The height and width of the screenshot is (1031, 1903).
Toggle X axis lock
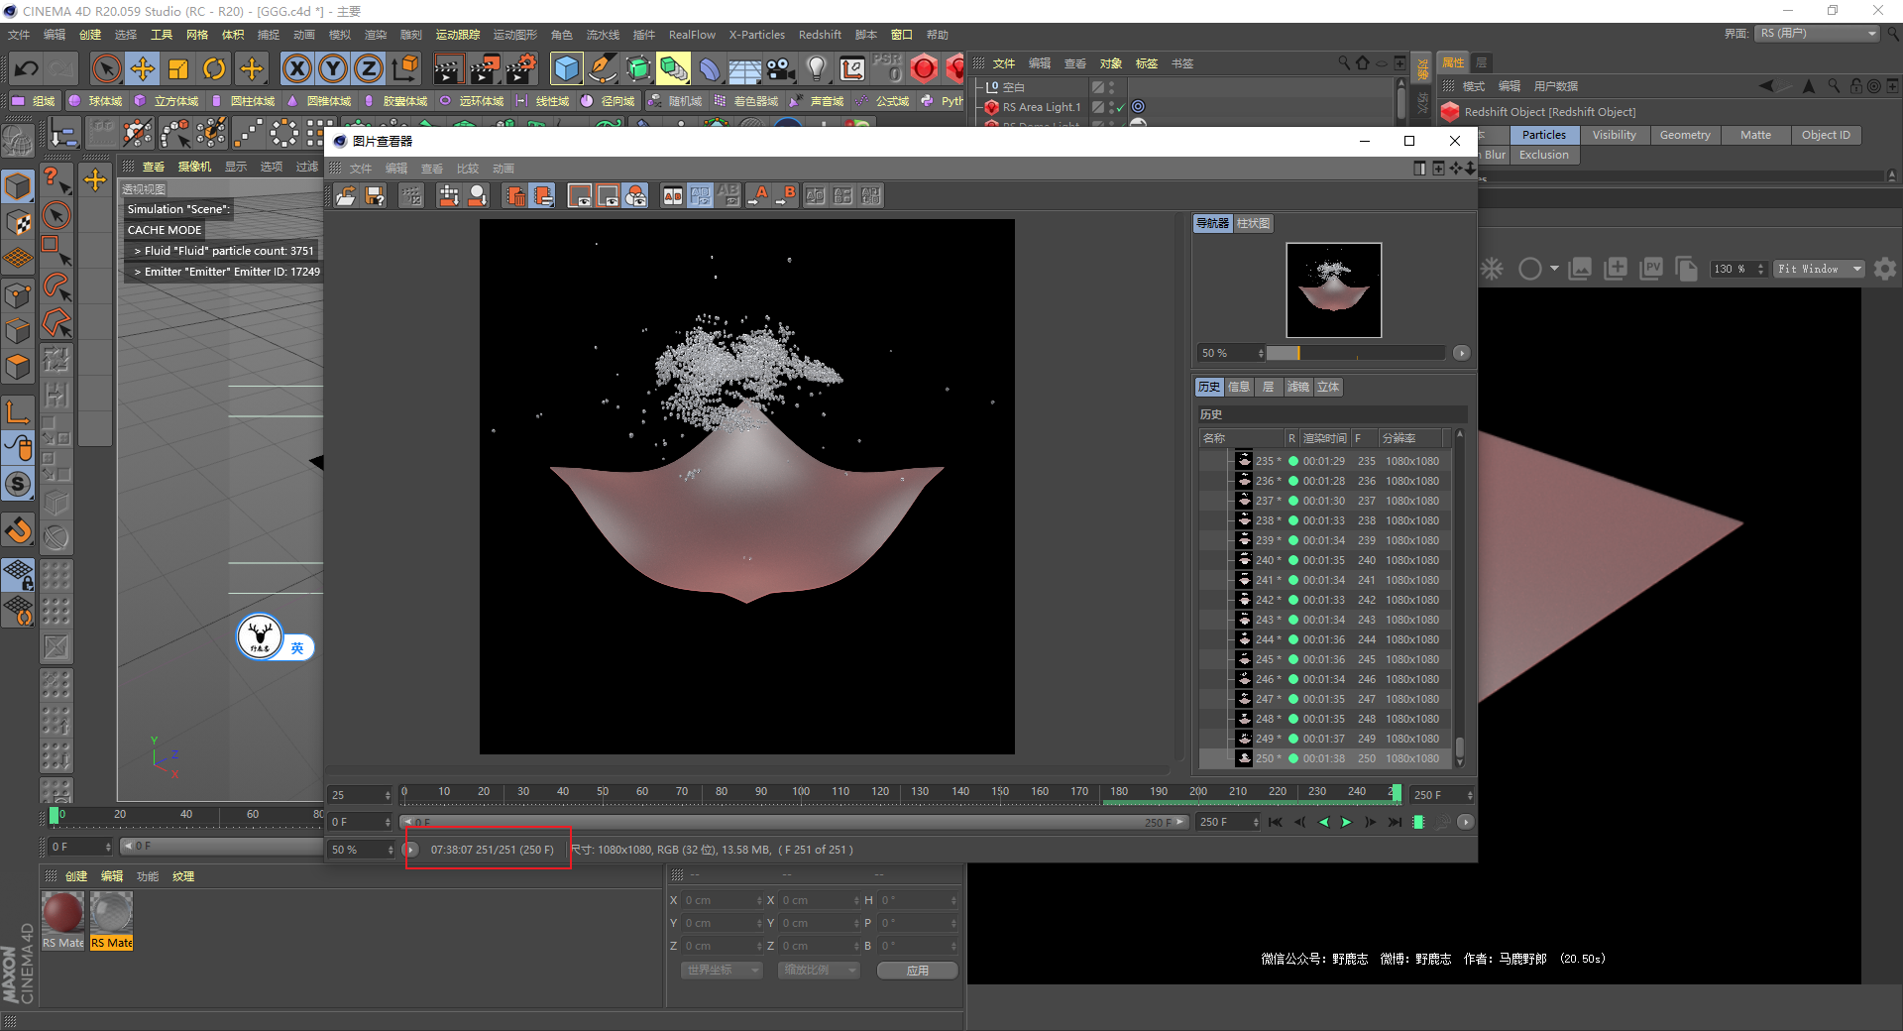click(296, 68)
